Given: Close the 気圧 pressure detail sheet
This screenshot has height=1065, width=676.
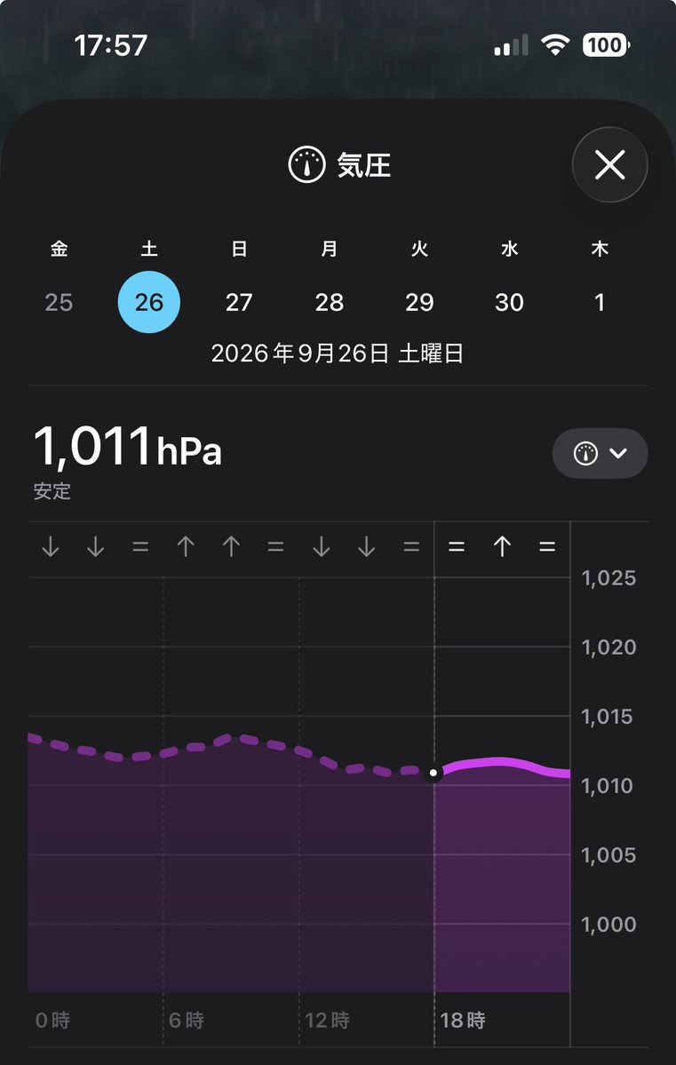Looking at the screenshot, I should (609, 164).
